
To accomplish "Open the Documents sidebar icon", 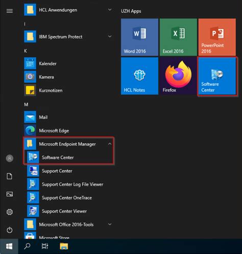I will (10, 176).
